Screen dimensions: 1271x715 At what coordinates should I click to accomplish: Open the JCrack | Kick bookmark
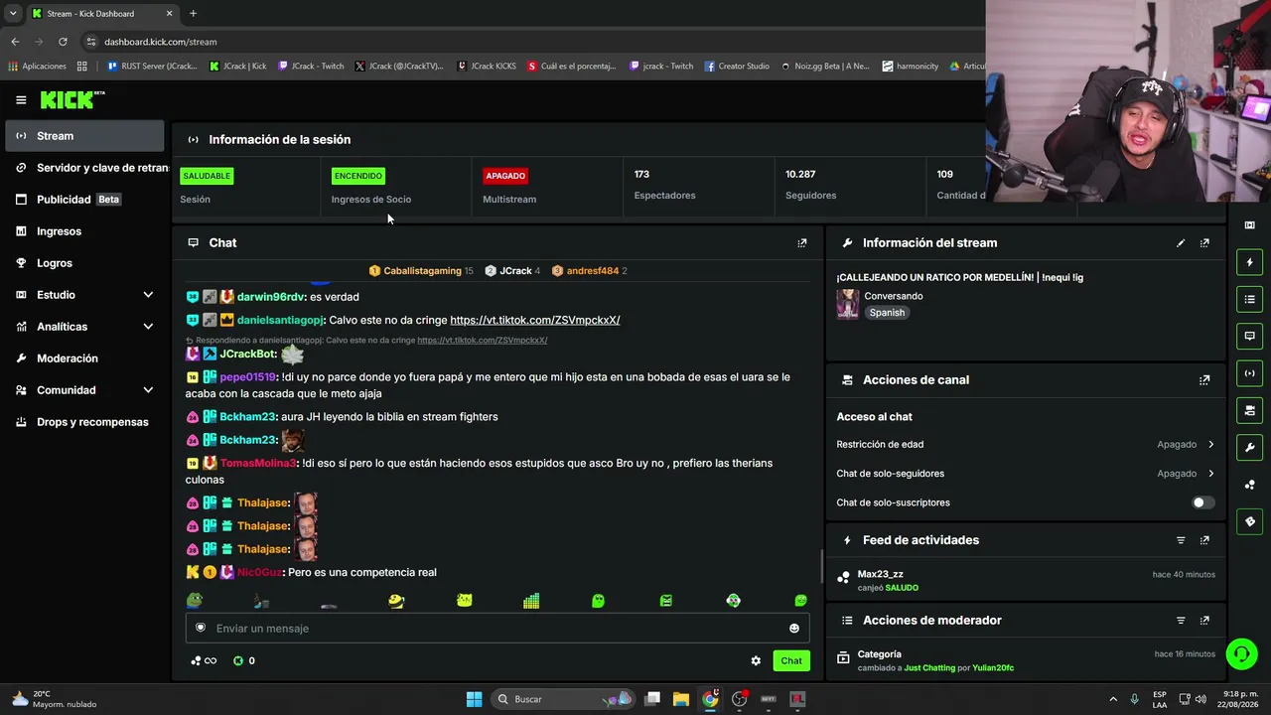pos(238,67)
